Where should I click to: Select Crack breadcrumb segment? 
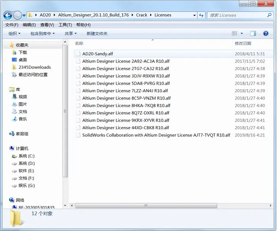pos(141,15)
